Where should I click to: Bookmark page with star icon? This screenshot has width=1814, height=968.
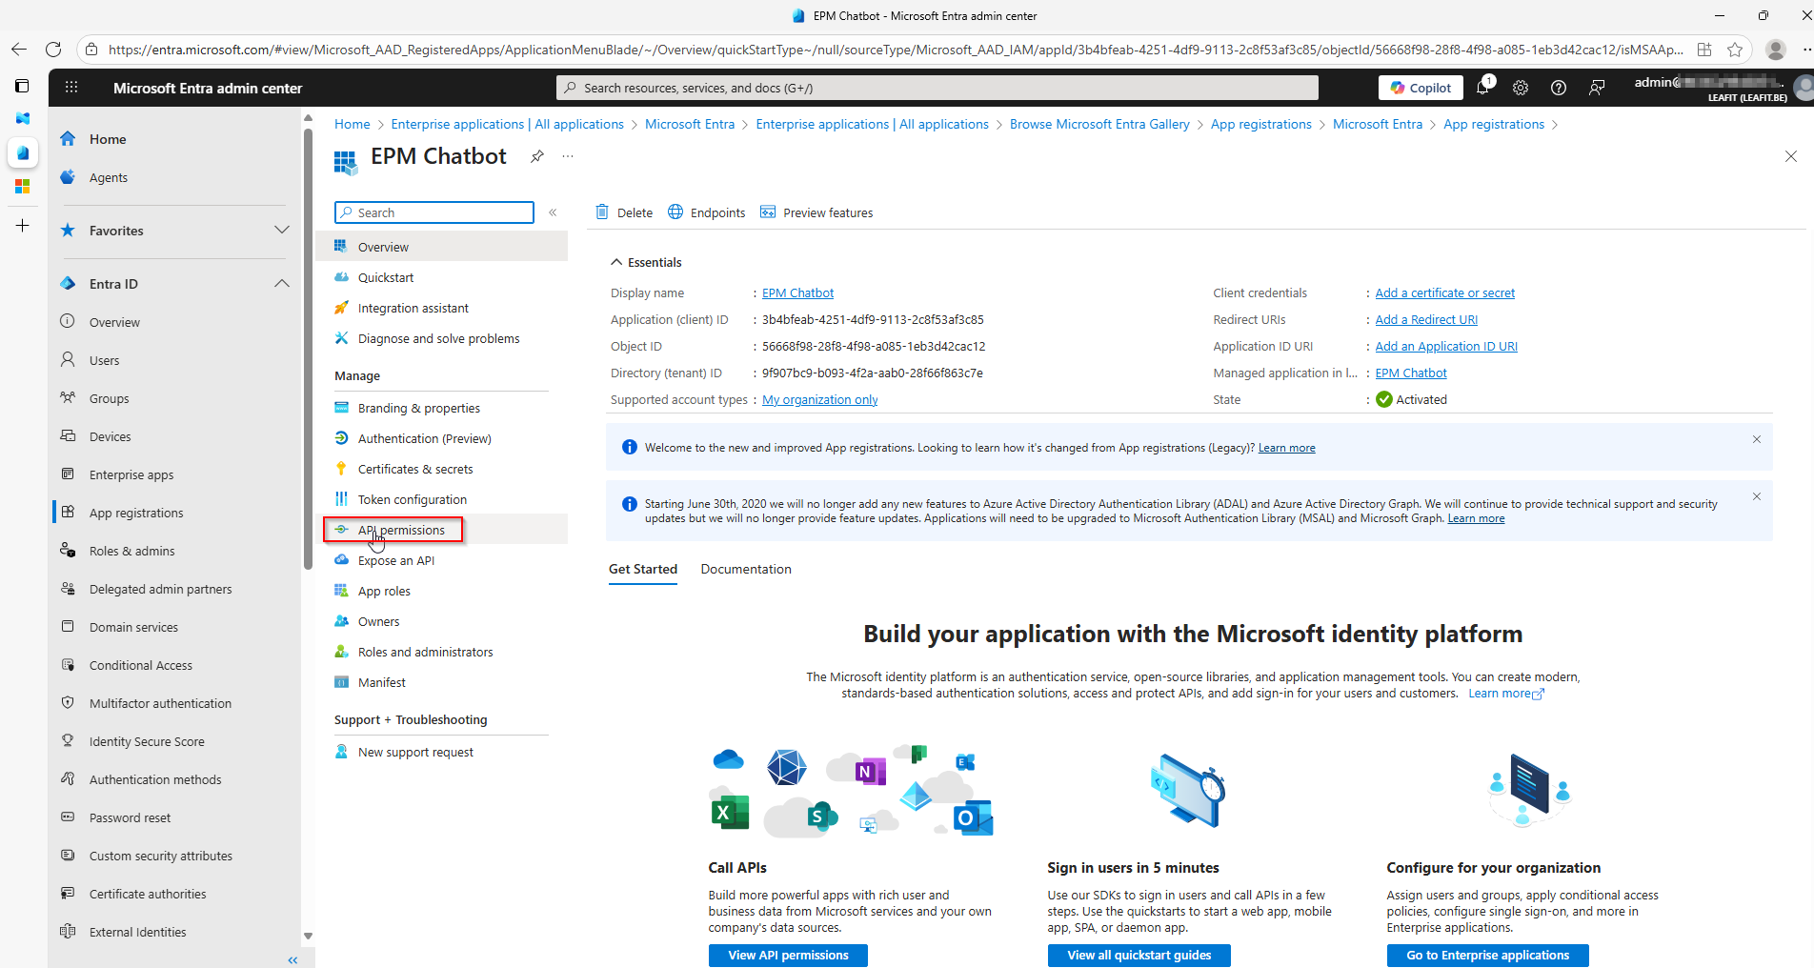[1735, 50]
